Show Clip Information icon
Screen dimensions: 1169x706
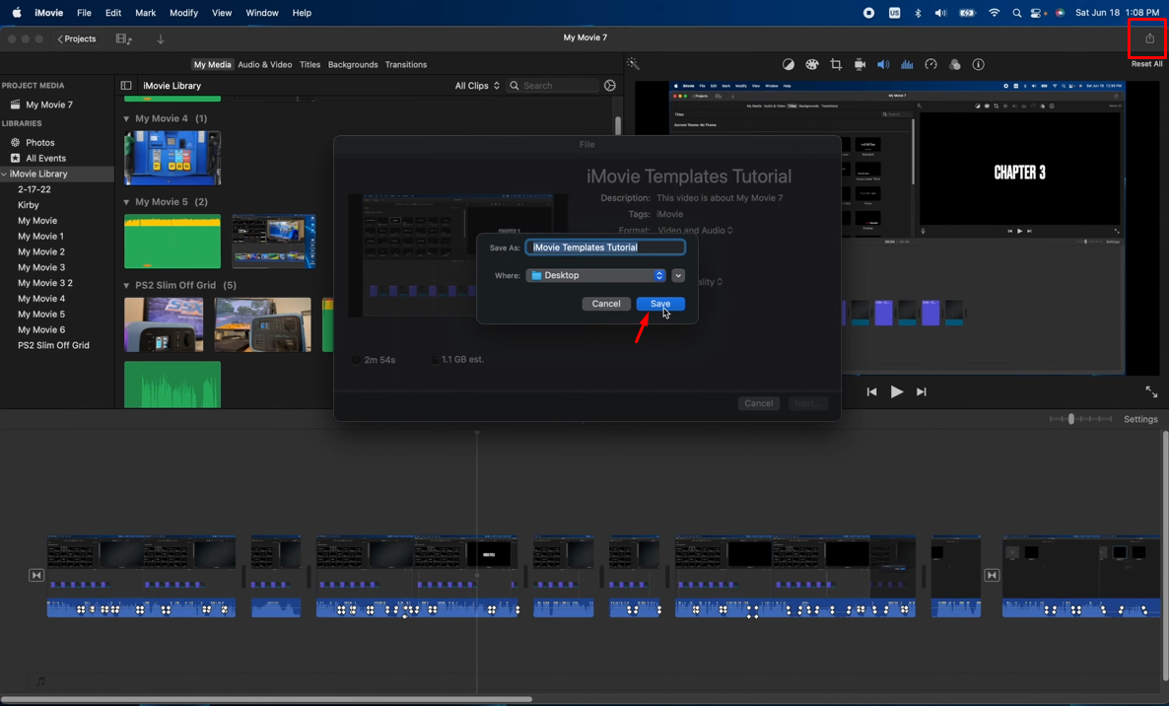978,65
